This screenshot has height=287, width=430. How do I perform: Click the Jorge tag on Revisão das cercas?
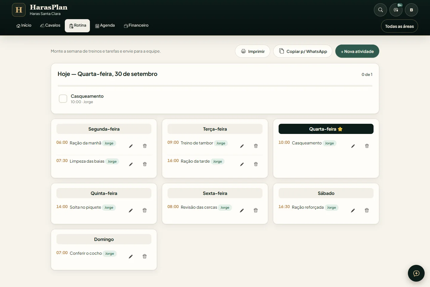coord(225,207)
